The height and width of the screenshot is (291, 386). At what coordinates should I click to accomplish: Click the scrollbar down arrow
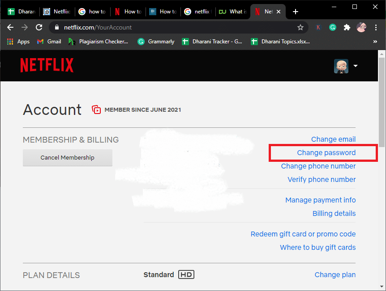[382, 287]
